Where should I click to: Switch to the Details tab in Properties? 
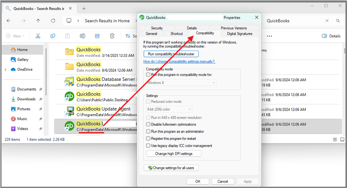click(x=192, y=28)
